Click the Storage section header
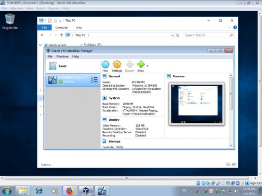Screen dimensions: 262x196 pos(114,142)
